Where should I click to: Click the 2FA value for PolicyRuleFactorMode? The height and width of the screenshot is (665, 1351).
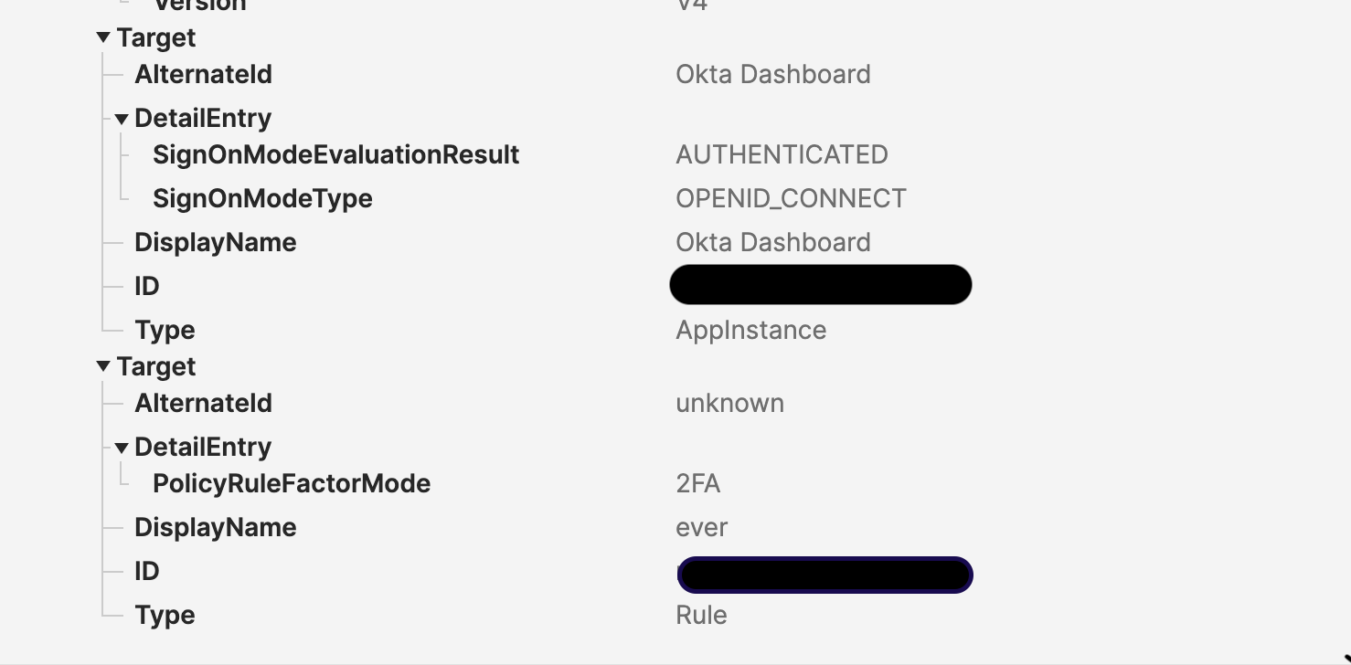(698, 483)
